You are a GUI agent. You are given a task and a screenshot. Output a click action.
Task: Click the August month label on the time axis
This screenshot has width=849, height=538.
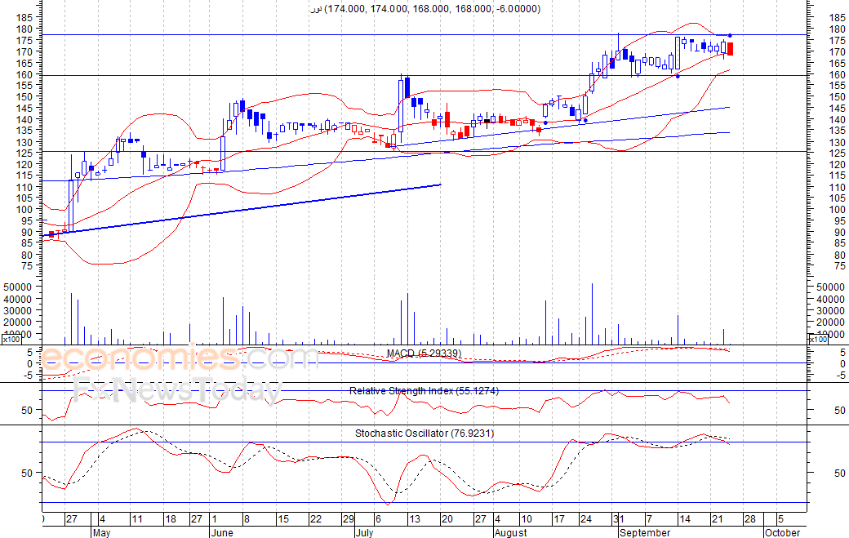pyautogui.click(x=510, y=532)
